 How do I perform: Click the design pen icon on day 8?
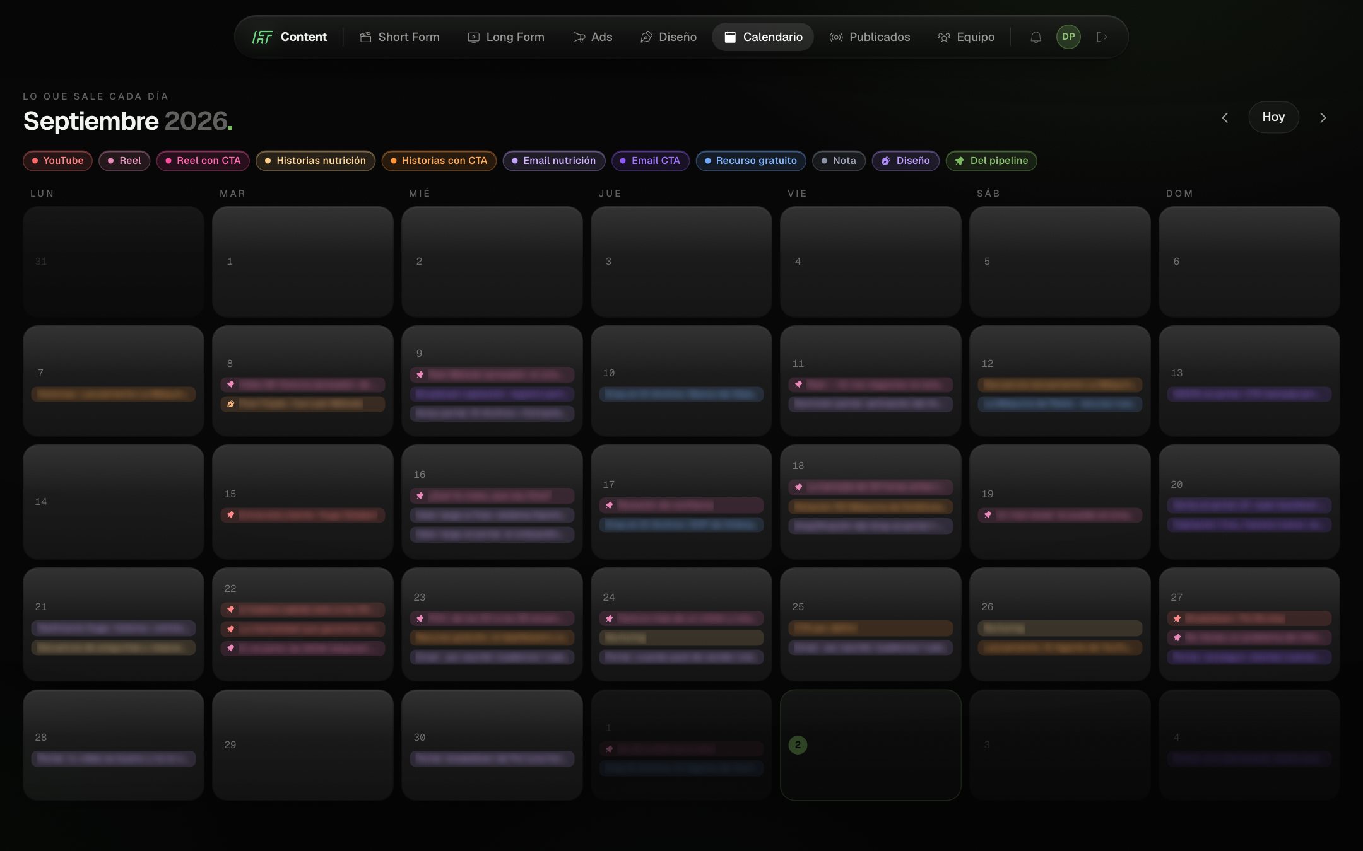(x=231, y=404)
